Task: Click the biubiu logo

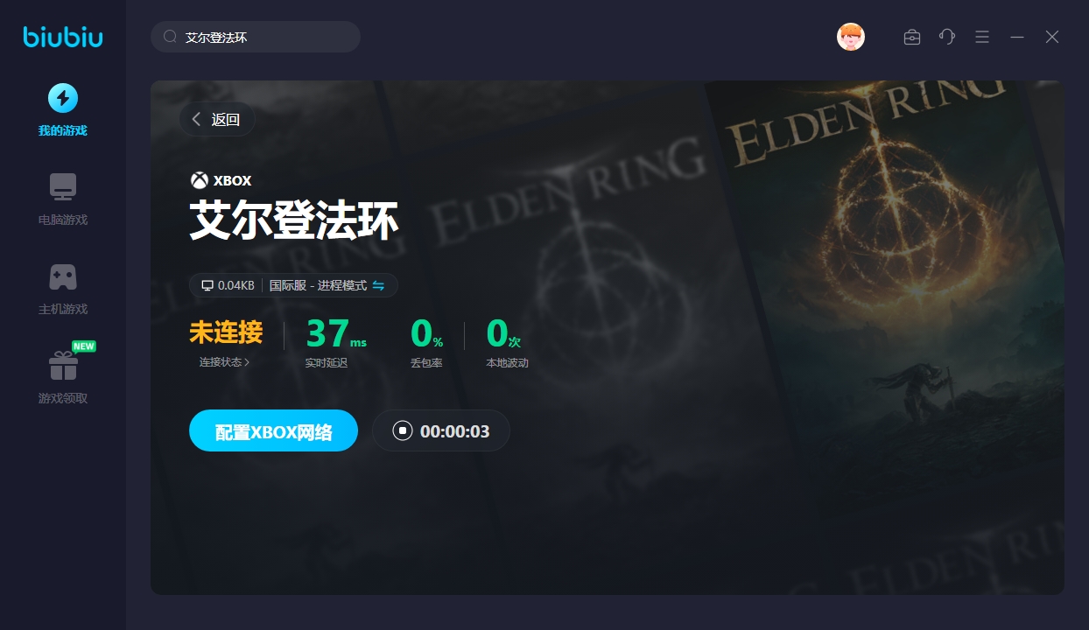Action: pos(63,37)
